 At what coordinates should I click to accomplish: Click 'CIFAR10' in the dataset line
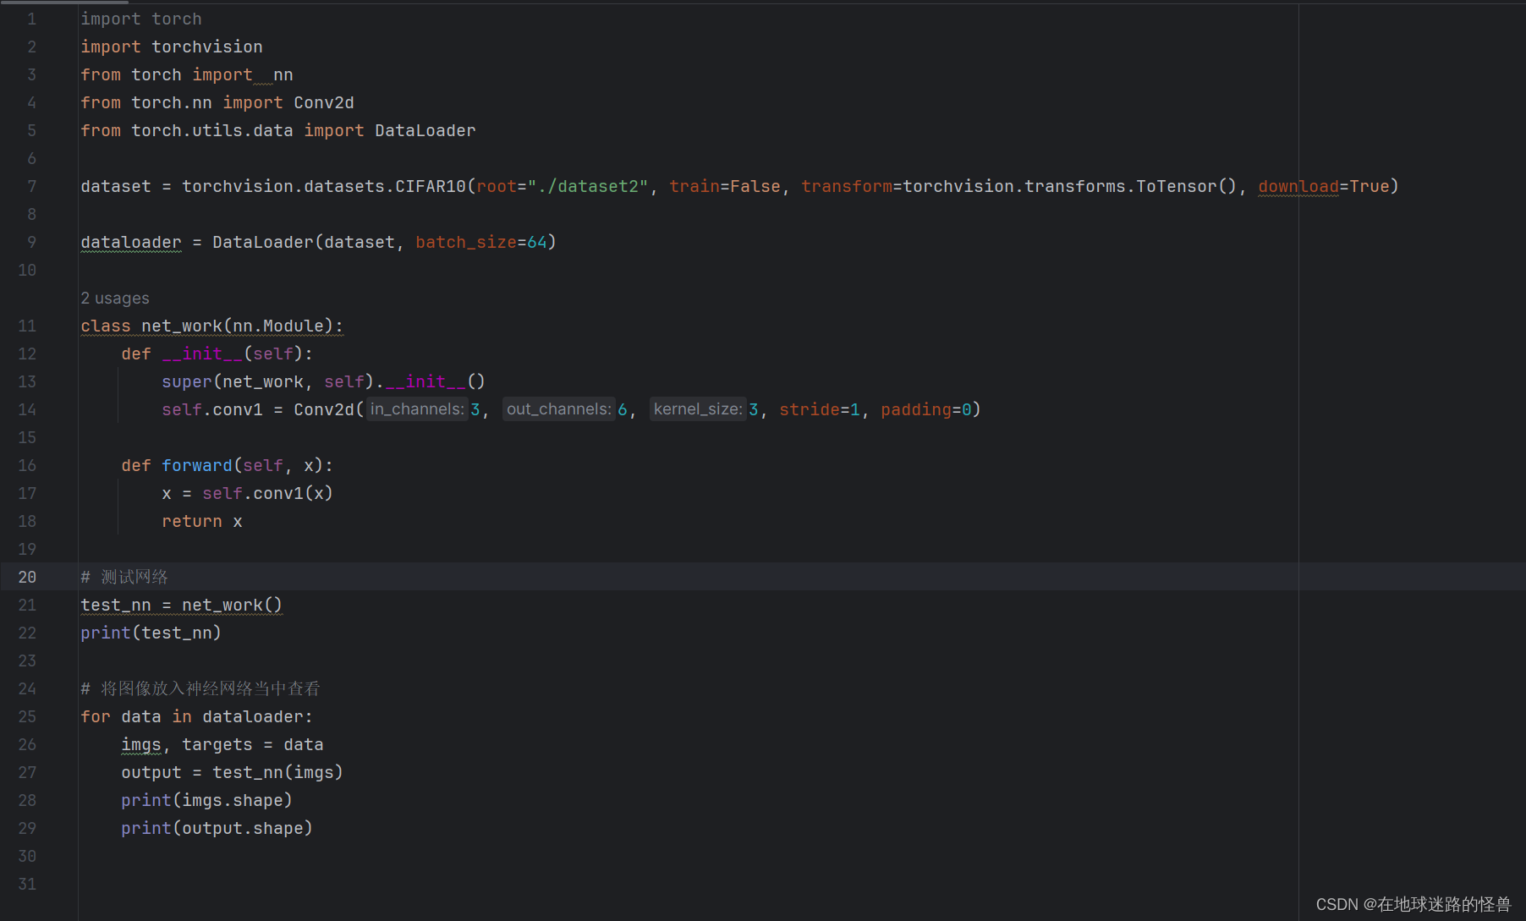click(431, 186)
